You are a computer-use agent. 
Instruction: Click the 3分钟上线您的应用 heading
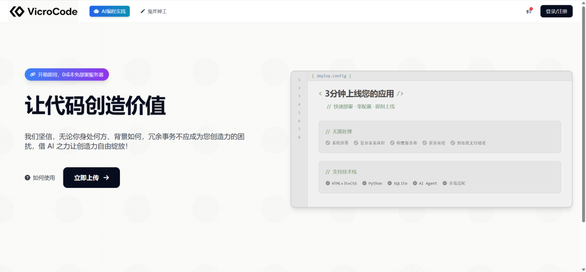click(360, 93)
